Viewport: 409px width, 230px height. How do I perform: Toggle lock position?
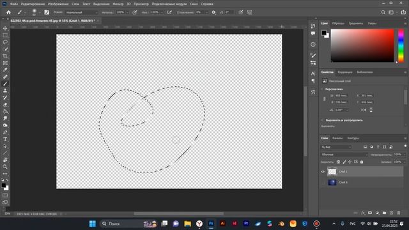(350, 162)
